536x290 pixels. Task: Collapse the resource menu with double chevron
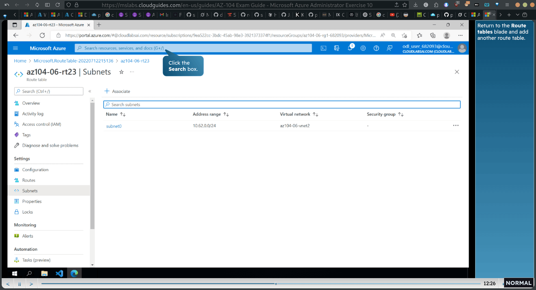[x=90, y=91]
